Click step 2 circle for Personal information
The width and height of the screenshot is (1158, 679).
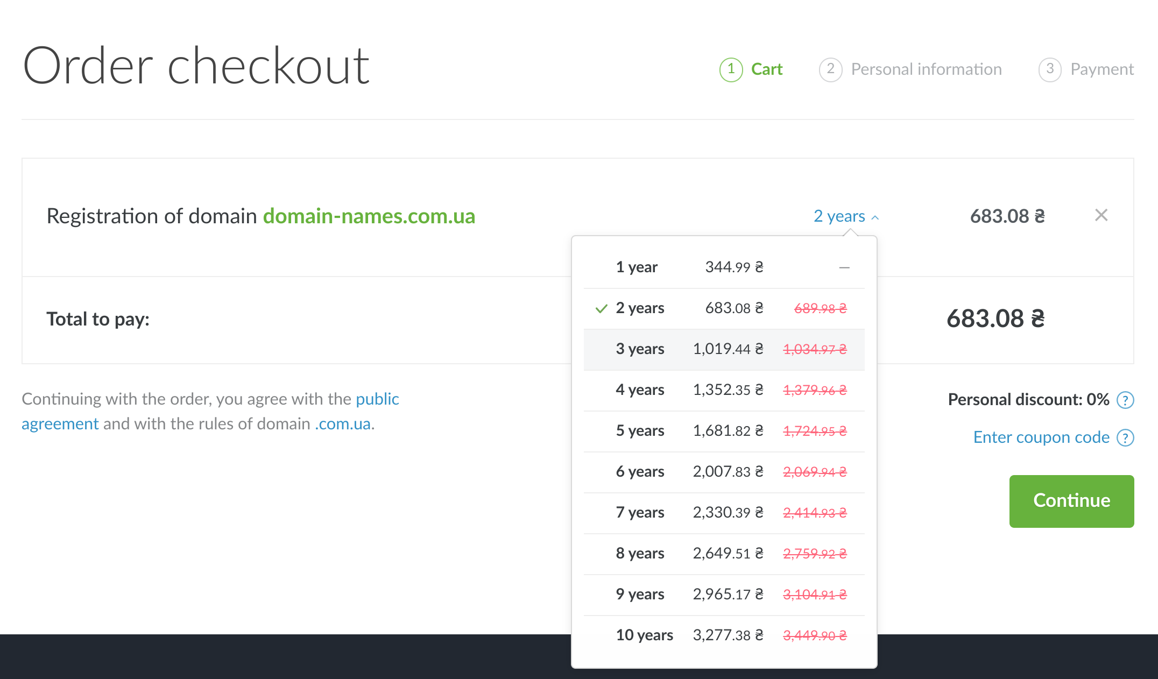coord(830,69)
